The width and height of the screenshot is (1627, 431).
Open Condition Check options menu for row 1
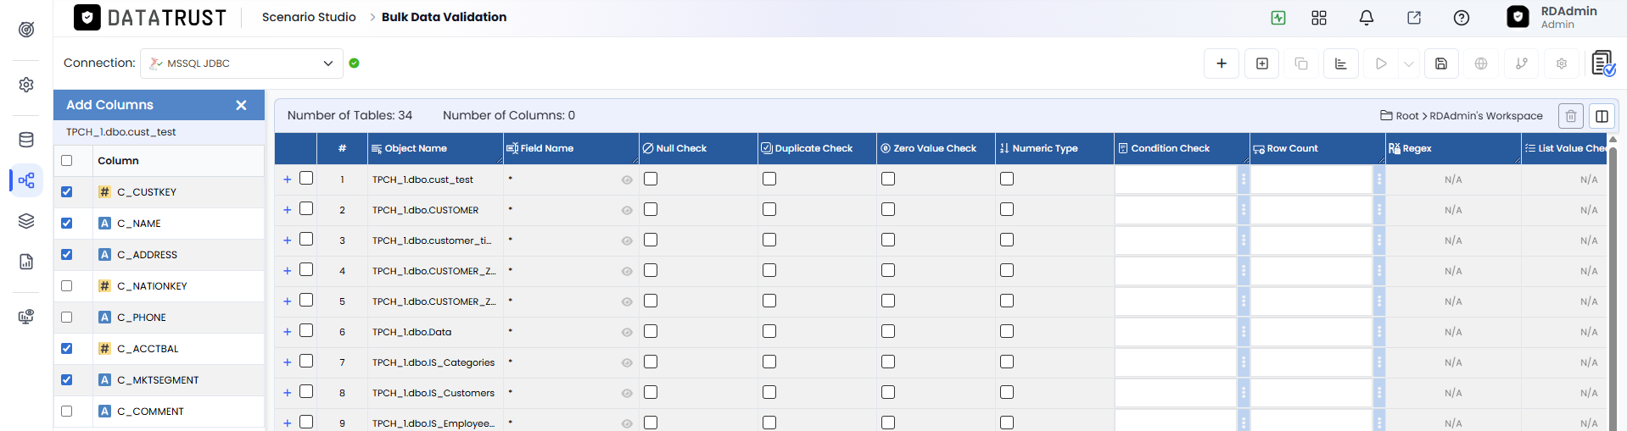(x=1244, y=180)
